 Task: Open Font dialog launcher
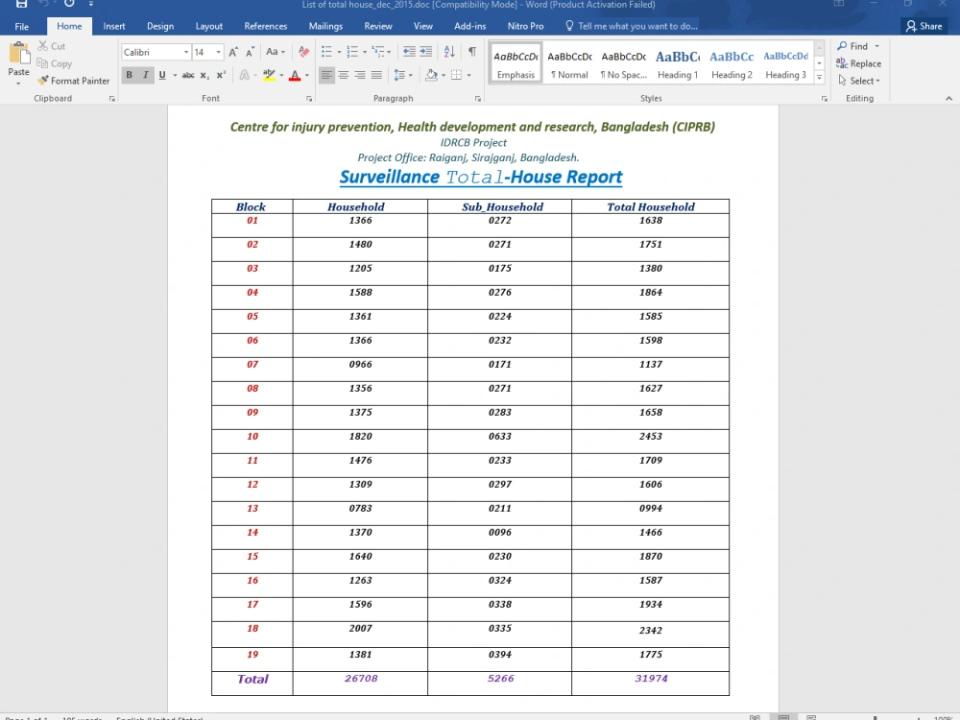pos(309,99)
